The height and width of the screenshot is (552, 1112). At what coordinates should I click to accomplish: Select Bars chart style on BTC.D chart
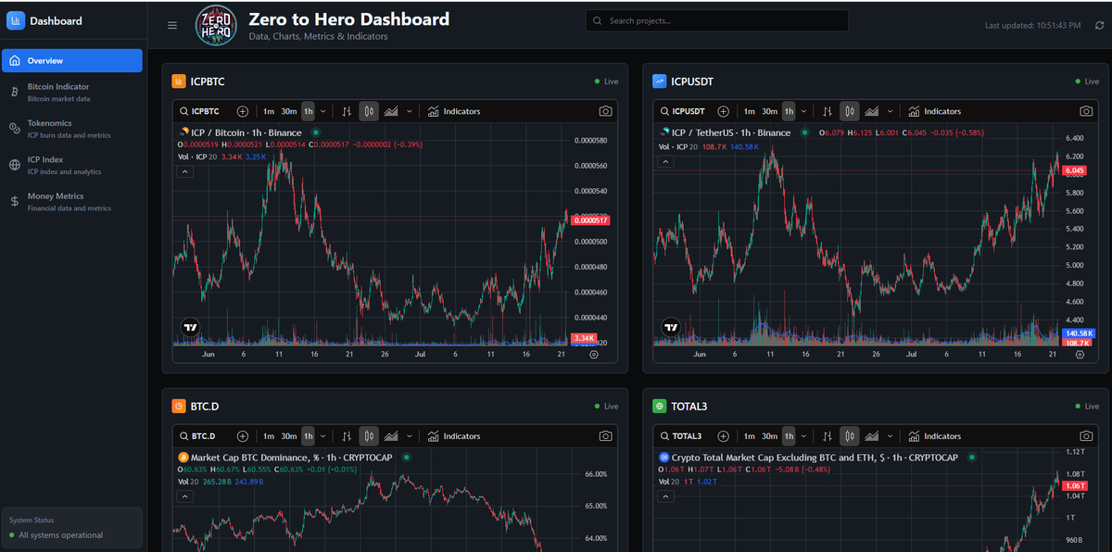[347, 436]
